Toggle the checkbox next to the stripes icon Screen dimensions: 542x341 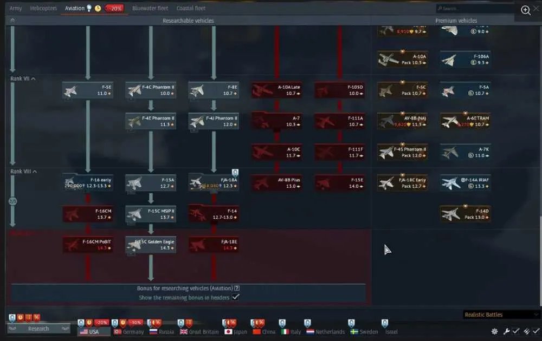(536, 331)
